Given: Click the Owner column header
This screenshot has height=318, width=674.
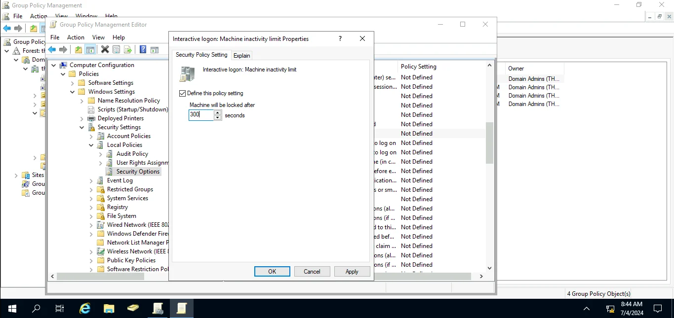Looking at the screenshot, I should coord(516,69).
